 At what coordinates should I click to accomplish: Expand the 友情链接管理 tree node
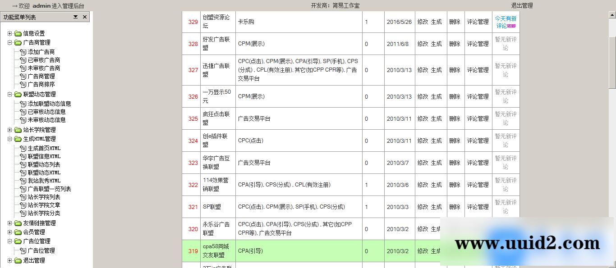tap(10, 223)
